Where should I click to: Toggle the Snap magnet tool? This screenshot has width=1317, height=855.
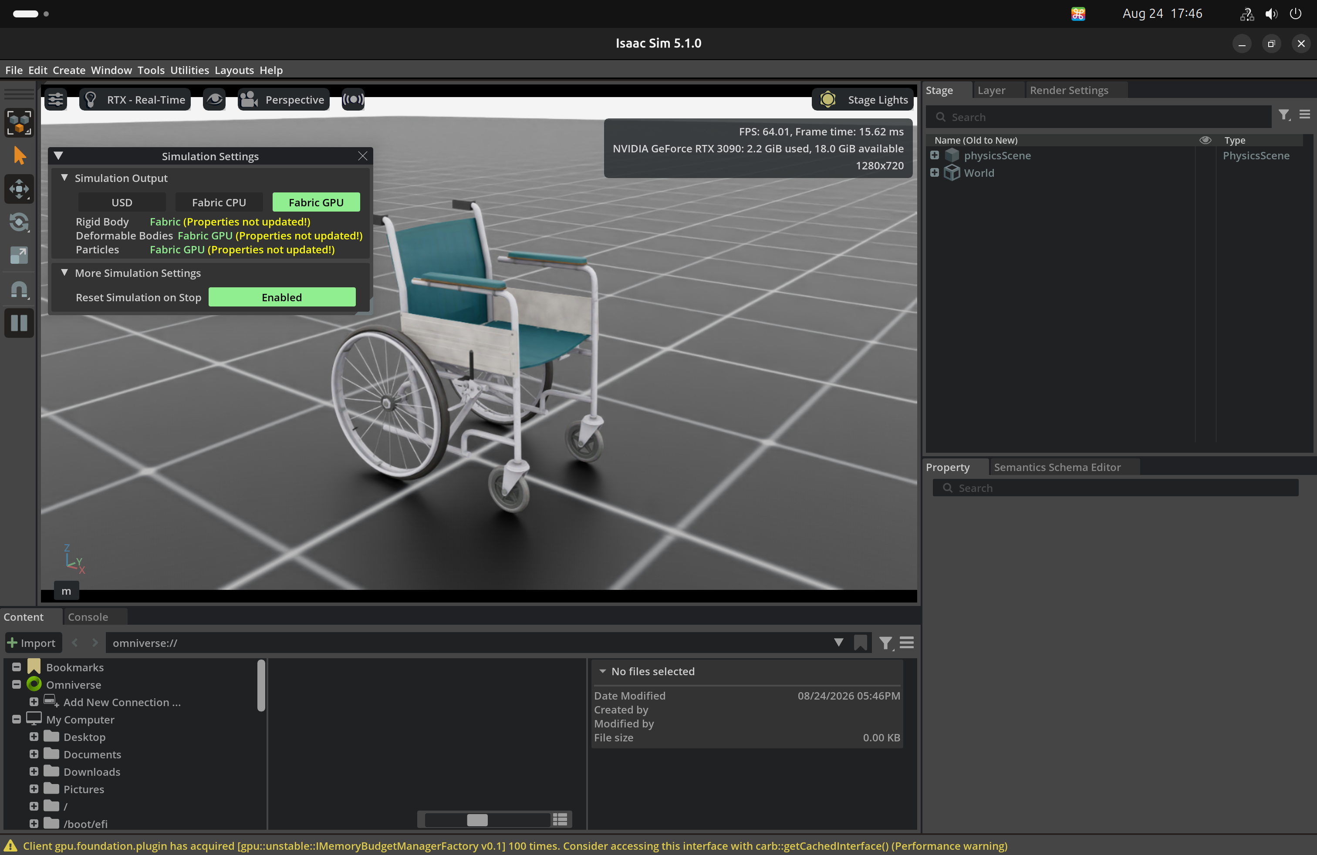coord(19,289)
